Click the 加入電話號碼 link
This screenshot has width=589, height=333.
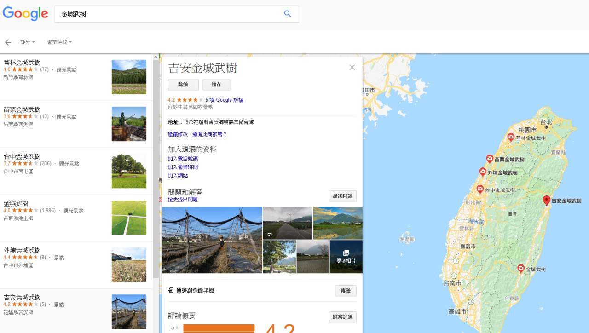click(x=183, y=159)
